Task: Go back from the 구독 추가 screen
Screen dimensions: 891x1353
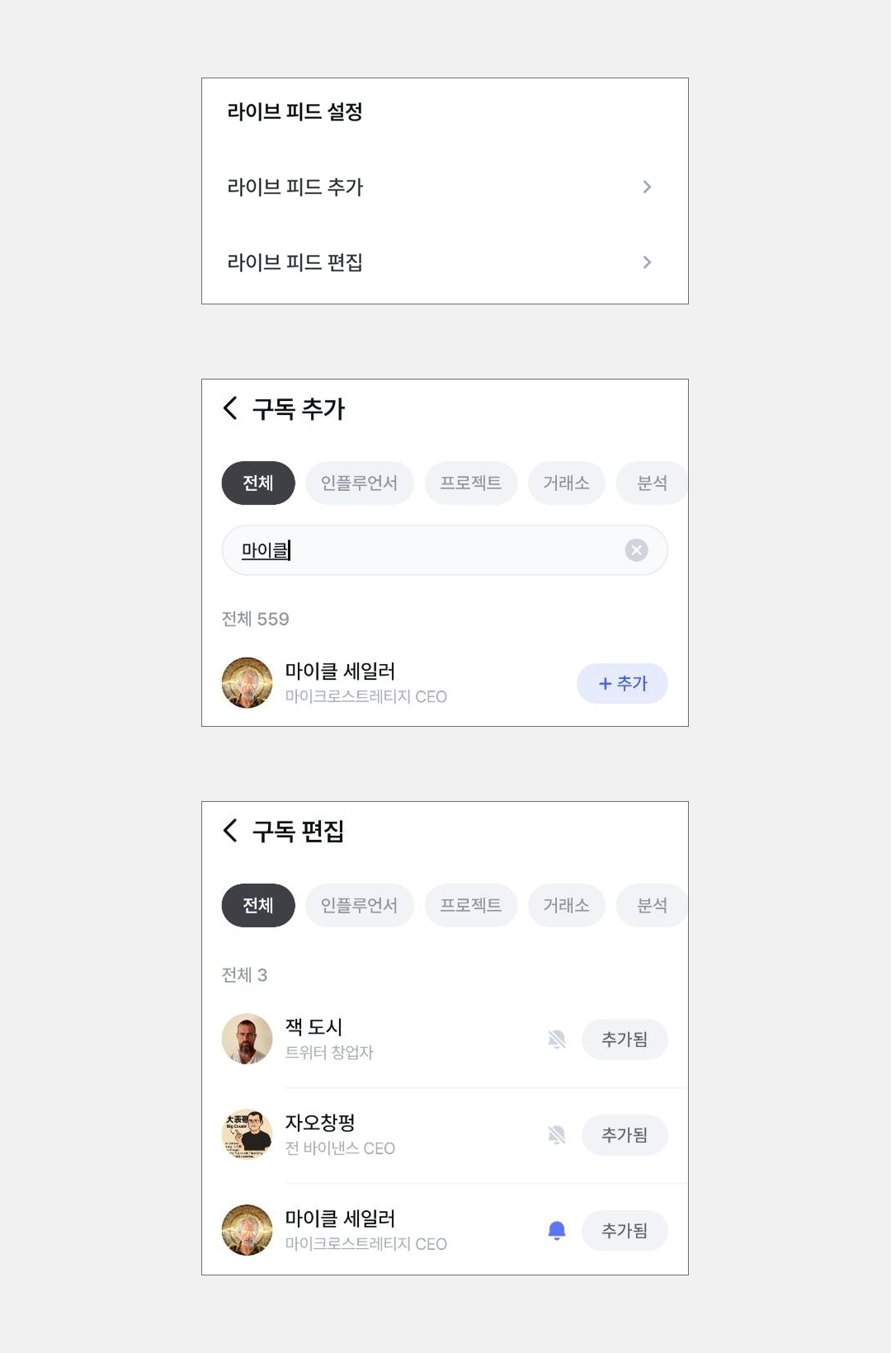Action: point(231,408)
